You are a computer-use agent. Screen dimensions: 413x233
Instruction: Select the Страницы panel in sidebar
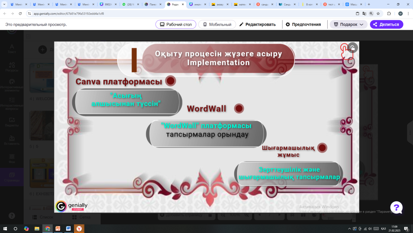[x=12, y=177]
